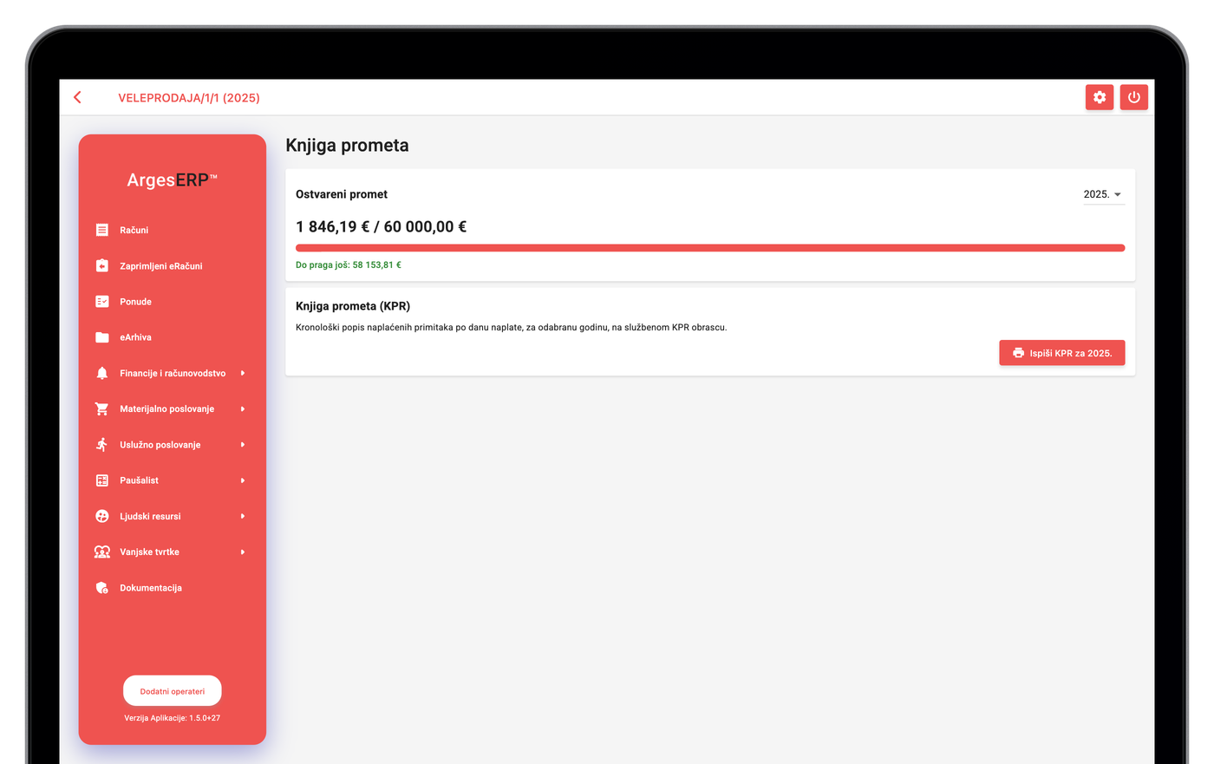
Task: Click the Zaprimljeni eRačuni clipboard icon
Action: pyautogui.click(x=102, y=265)
